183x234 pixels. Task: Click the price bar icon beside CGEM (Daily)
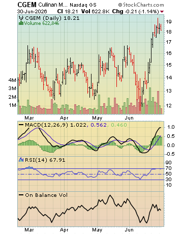tap(21, 18)
